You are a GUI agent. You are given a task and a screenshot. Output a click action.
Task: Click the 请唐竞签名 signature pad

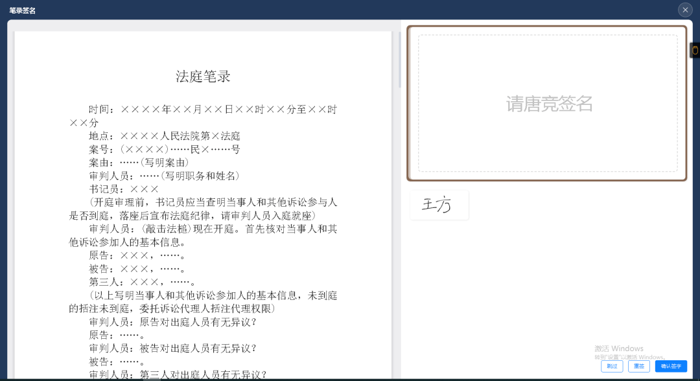548,104
